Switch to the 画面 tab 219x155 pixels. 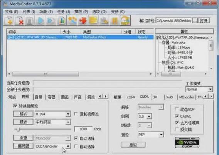point(65,97)
